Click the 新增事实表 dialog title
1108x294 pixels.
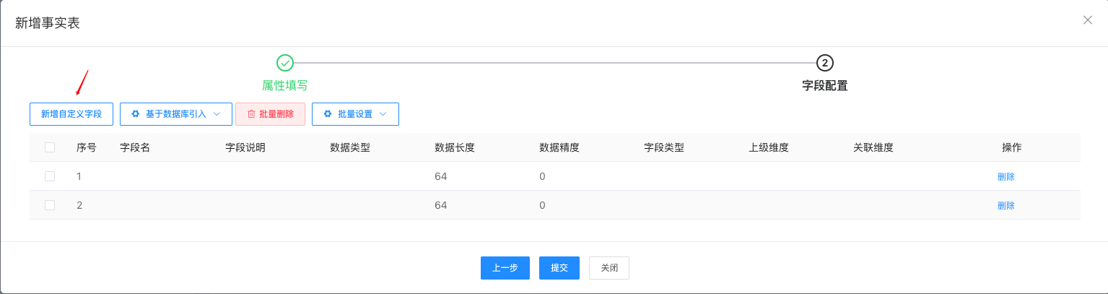(48, 23)
